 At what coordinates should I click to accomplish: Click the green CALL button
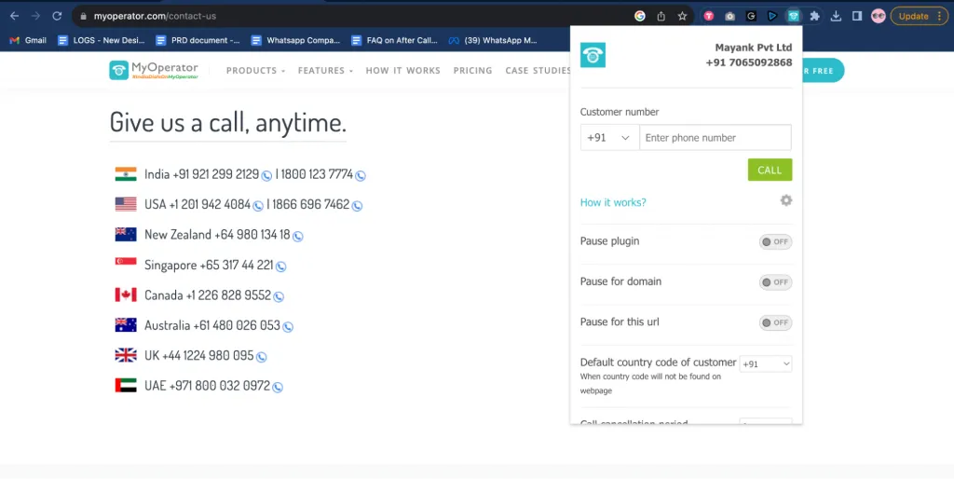(x=770, y=170)
